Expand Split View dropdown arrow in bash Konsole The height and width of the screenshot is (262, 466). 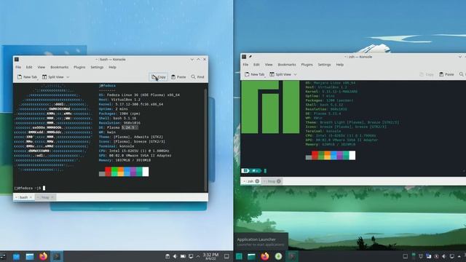(68, 77)
